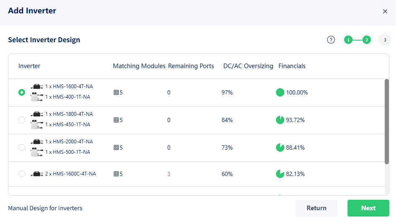The width and height of the screenshot is (396, 224).
Task: Click the 93.72% financials pie icon
Action: click(x=280, y=120)
